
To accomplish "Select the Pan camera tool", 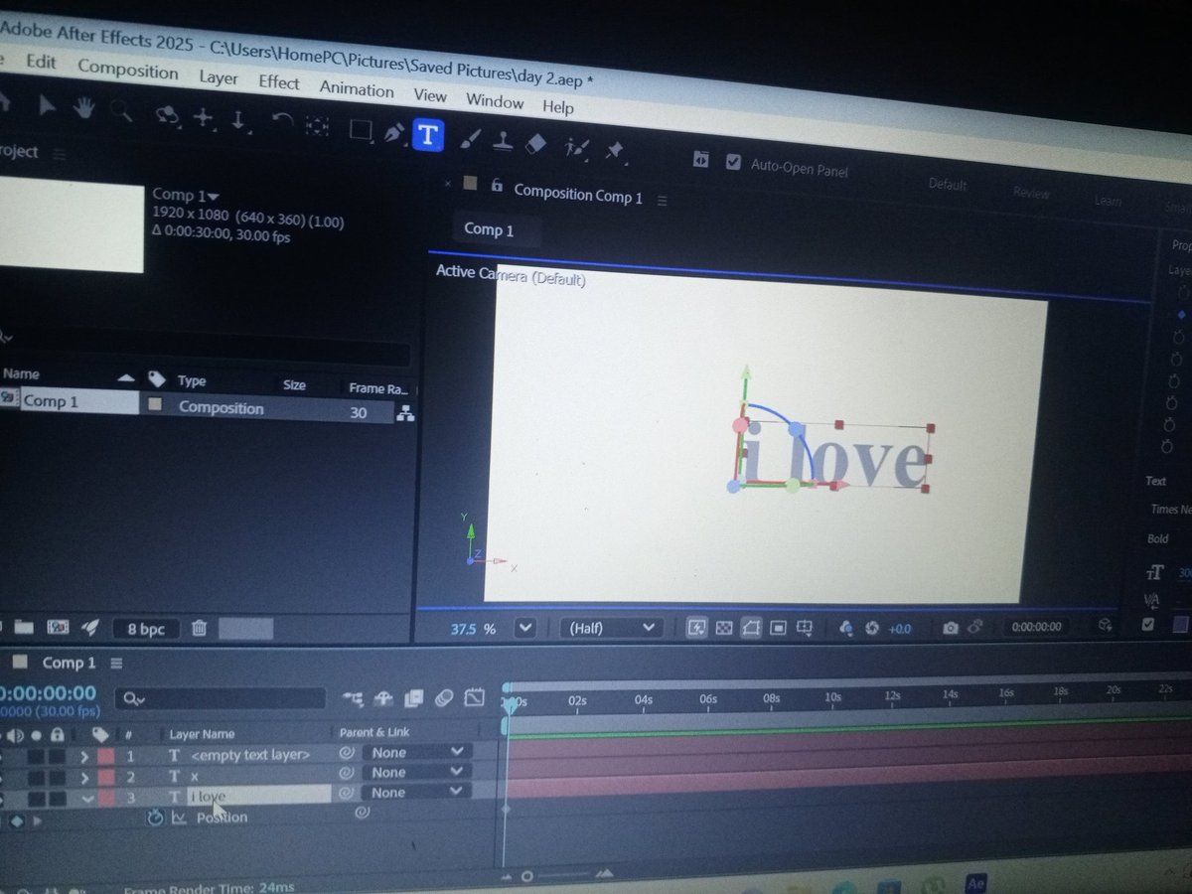I will coord(204,118).
